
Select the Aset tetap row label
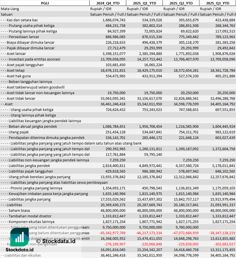click(x=16, y=70)
